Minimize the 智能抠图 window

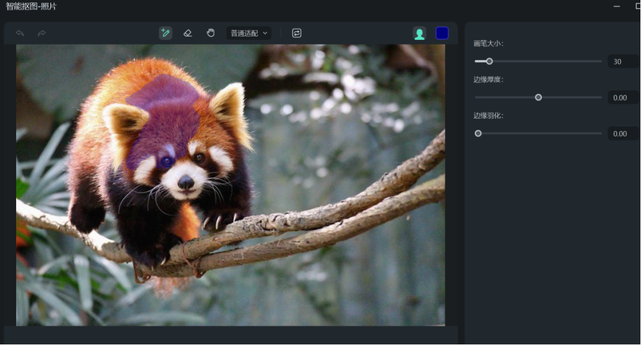coord(617,6)
